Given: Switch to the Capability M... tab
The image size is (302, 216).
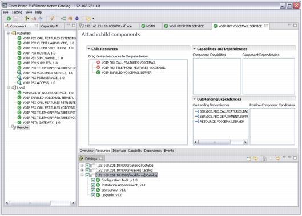Looking at the screenshot, I should tap(51, 26).
